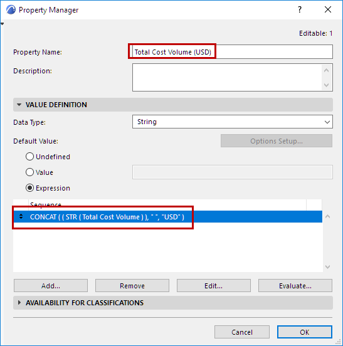The height and width of the screenshot is (346, 343).
Task: Click Edit... to modify the expression
Action: point(214,286)
